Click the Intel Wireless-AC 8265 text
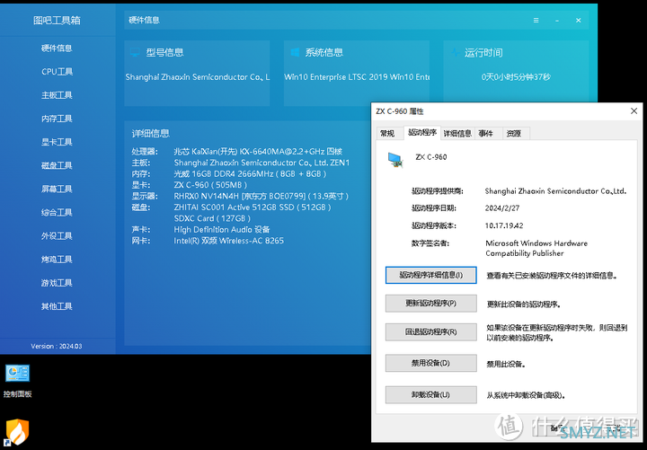The width and height of the screenshot is (647, 450). (228, 241)
